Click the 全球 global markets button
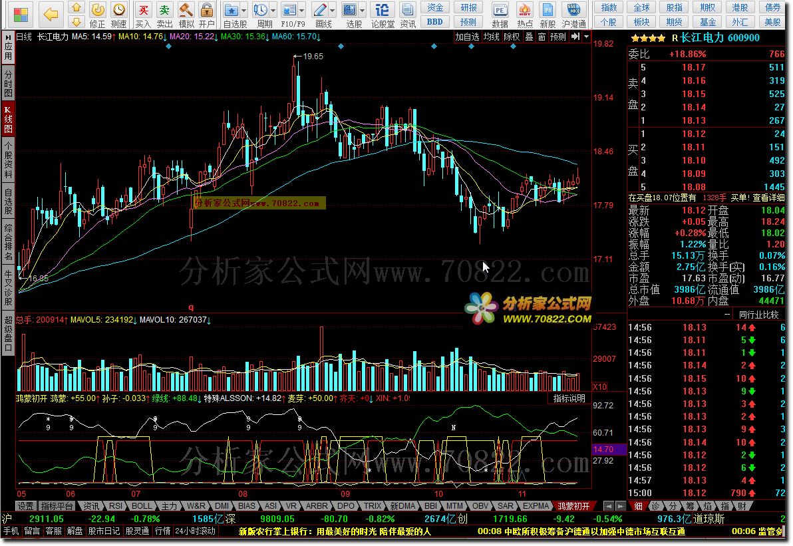 [641, 7]
